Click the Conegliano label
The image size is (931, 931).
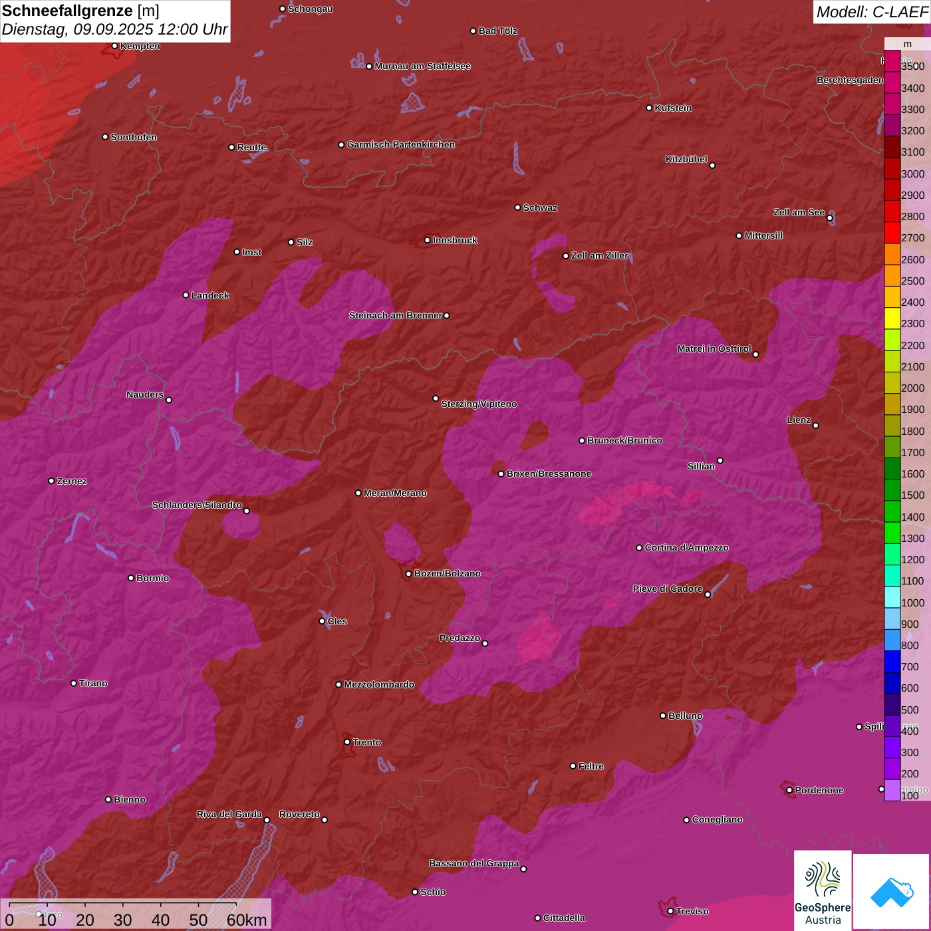[718, 819]
